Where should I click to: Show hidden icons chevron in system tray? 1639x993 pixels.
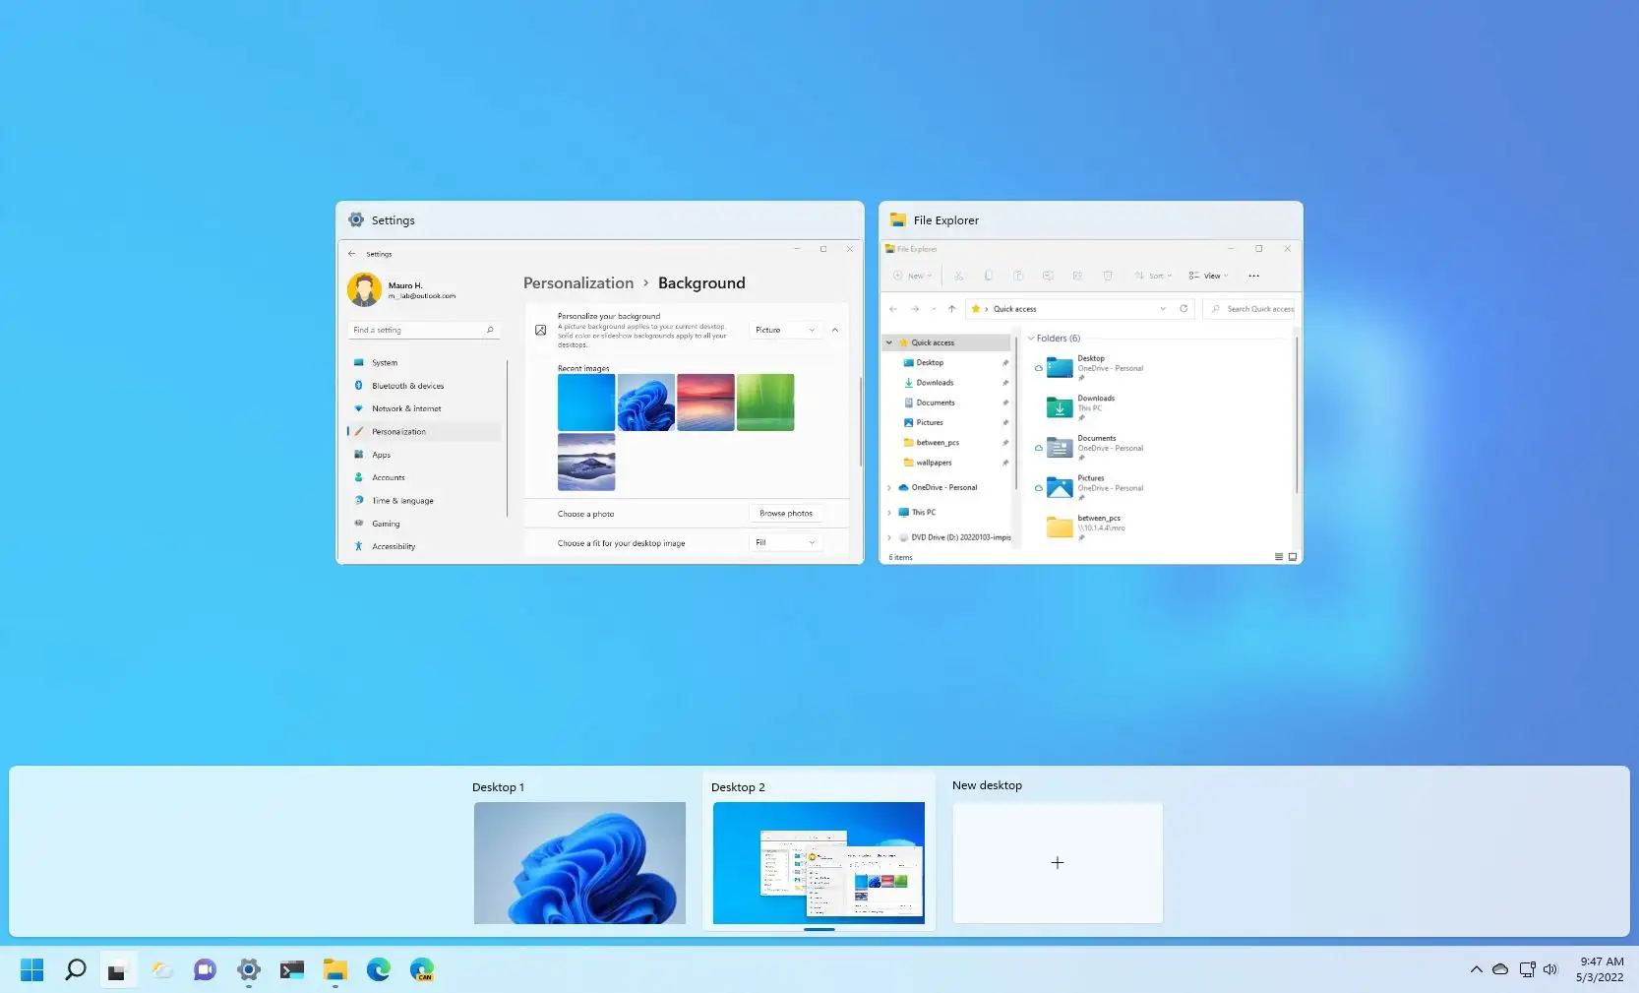pyautogui.click(x=1476, y=969)
